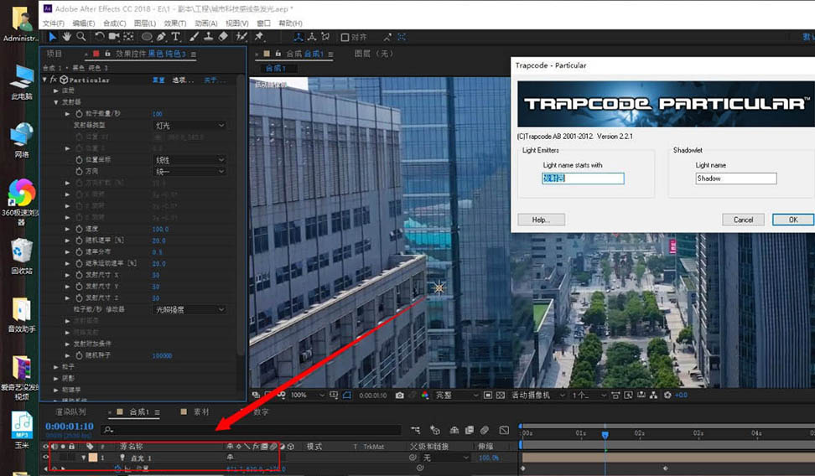Select the Roto Brush tool
Image resolution: width=815 pixels, height=476 pixels.
[241, 37]
